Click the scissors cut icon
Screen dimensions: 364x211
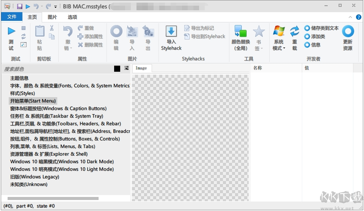(52, 28)
